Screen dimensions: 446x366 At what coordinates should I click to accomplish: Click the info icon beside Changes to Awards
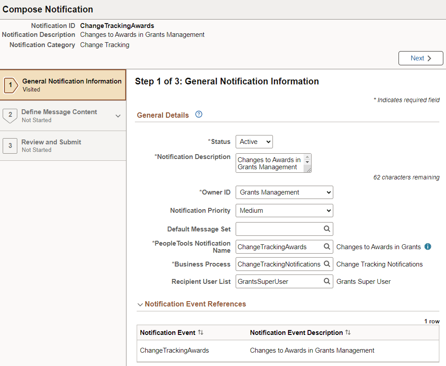pos(427,247)
